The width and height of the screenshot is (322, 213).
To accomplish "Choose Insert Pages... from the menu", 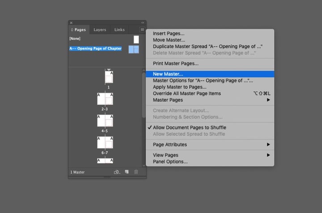I will coord(210,34).
